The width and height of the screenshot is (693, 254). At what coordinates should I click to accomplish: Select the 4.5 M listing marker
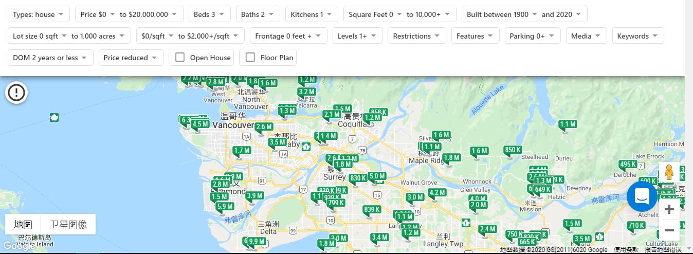(x=200, y=124)
